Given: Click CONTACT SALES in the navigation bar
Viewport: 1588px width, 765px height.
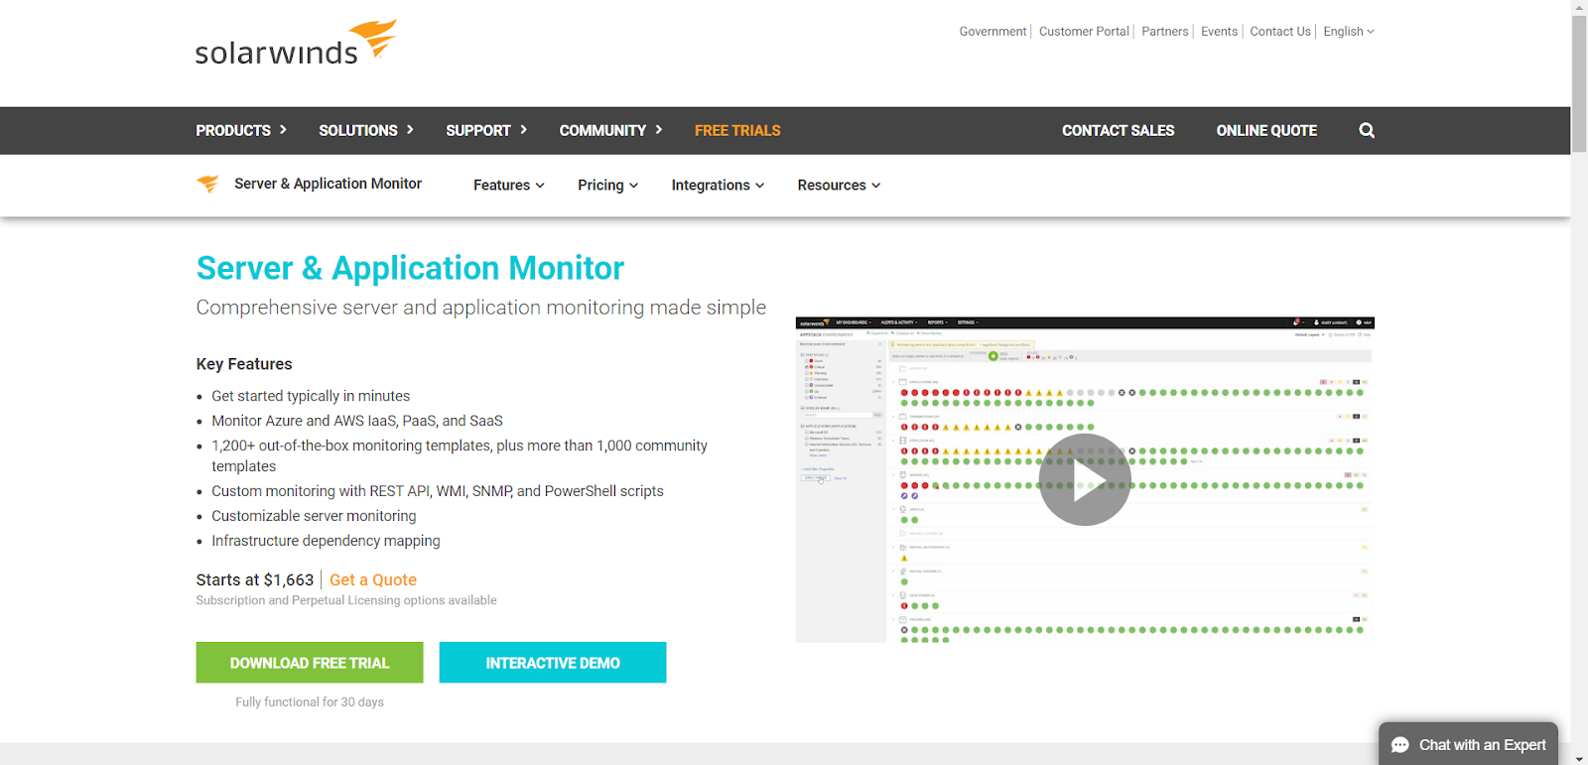Looking at the screenshot, I should click(1119, 131).
